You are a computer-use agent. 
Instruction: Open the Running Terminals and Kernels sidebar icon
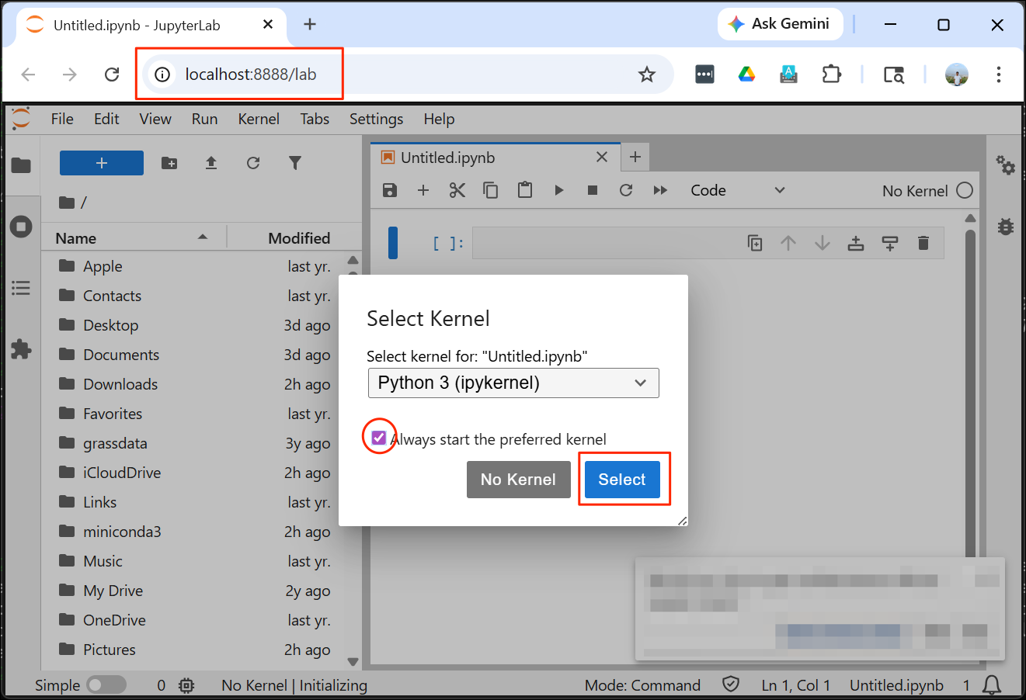click(x=21, y=227)
